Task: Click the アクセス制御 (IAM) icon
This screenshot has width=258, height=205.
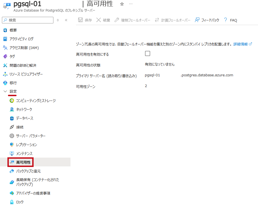Action: 5,48
